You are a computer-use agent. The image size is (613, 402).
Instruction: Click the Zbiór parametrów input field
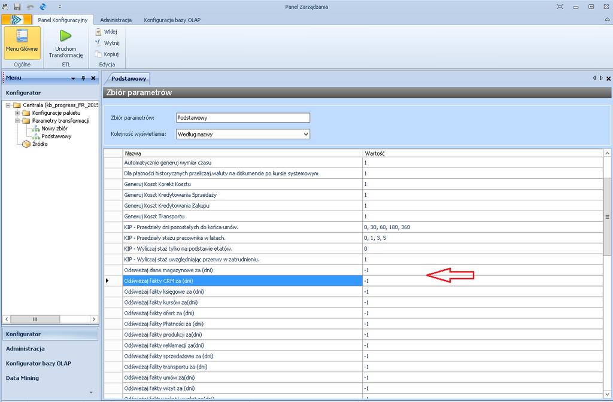coord(243,118)
